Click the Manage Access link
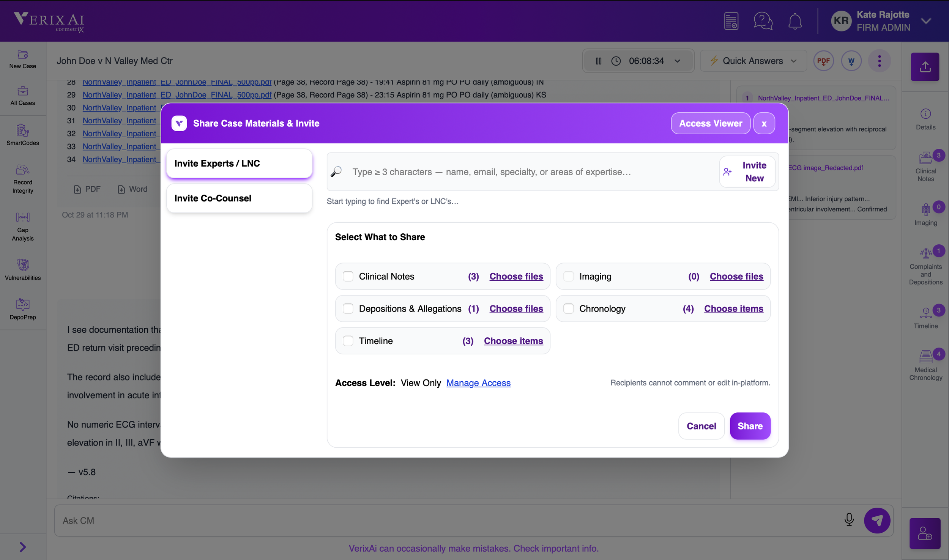The image size is (949, 560). tap(478, 383)
